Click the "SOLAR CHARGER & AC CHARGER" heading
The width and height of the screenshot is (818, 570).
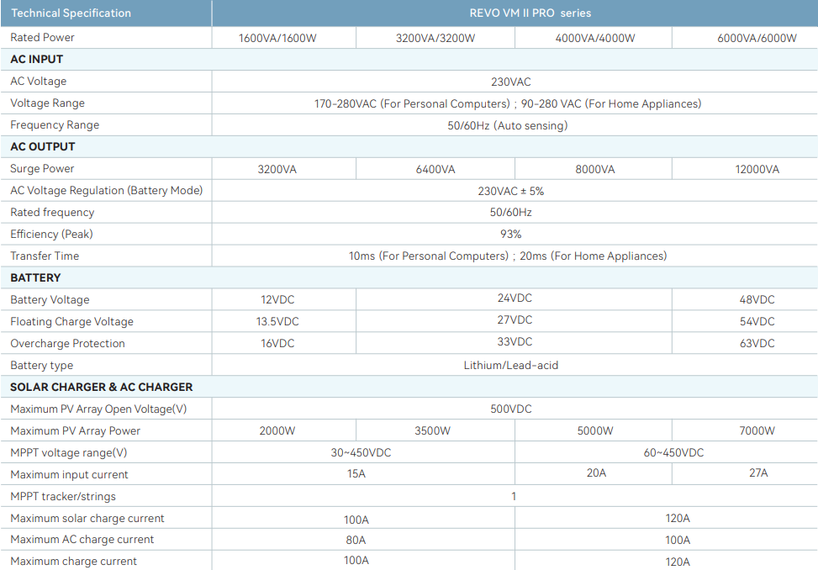pos(101,387)
